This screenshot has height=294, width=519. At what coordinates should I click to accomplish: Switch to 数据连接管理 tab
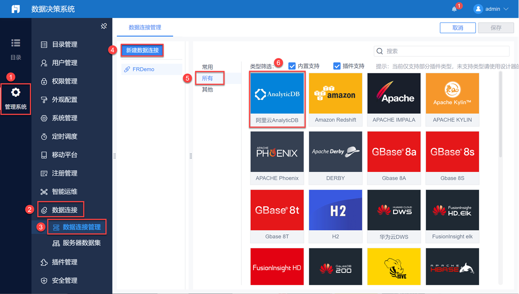coord(145,27)
